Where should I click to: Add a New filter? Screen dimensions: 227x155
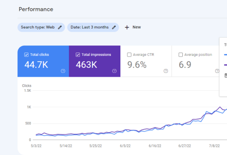tap(133, 27)
